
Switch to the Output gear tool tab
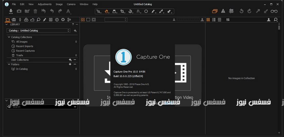63,20
